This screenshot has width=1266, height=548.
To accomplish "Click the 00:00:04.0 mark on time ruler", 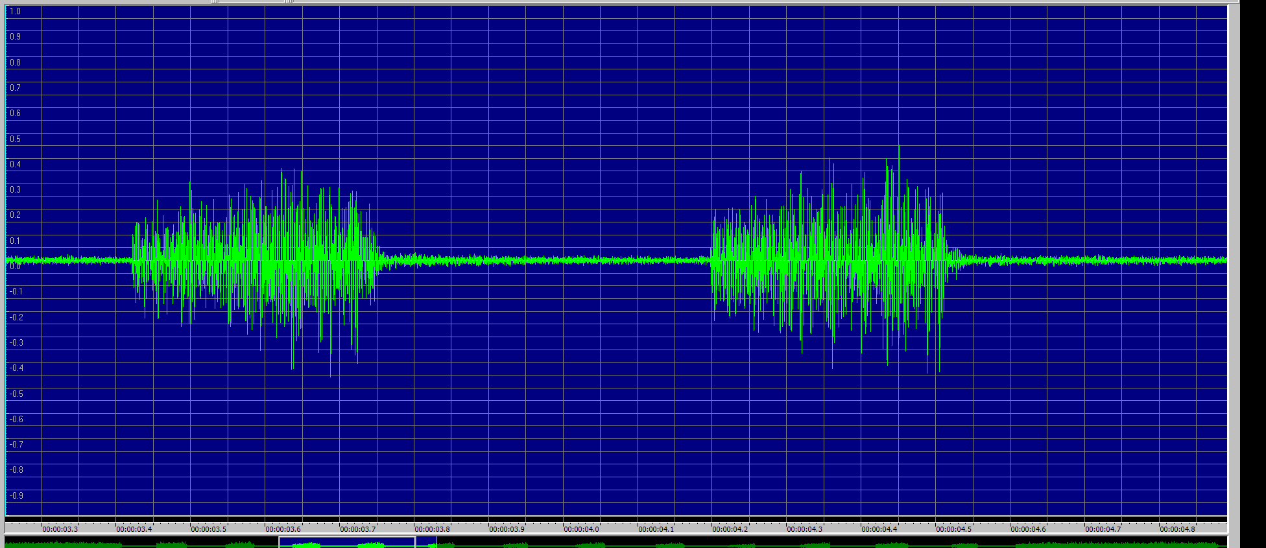I will [x=581, y=529].
